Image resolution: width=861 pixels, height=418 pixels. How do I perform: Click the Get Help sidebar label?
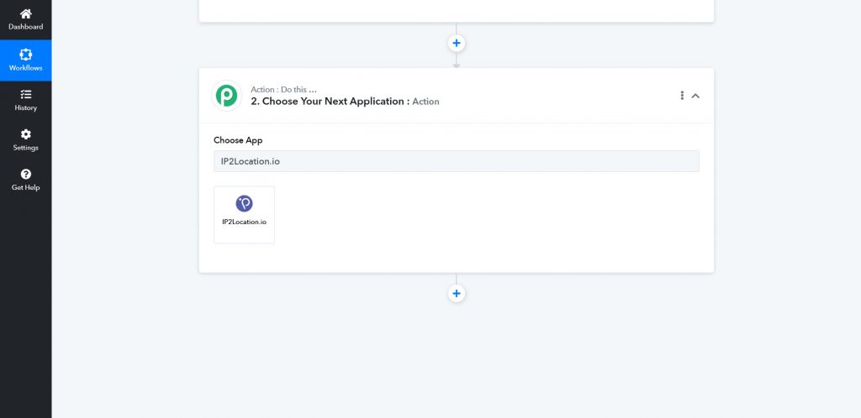pyautogui.click(x=25, y=188)
